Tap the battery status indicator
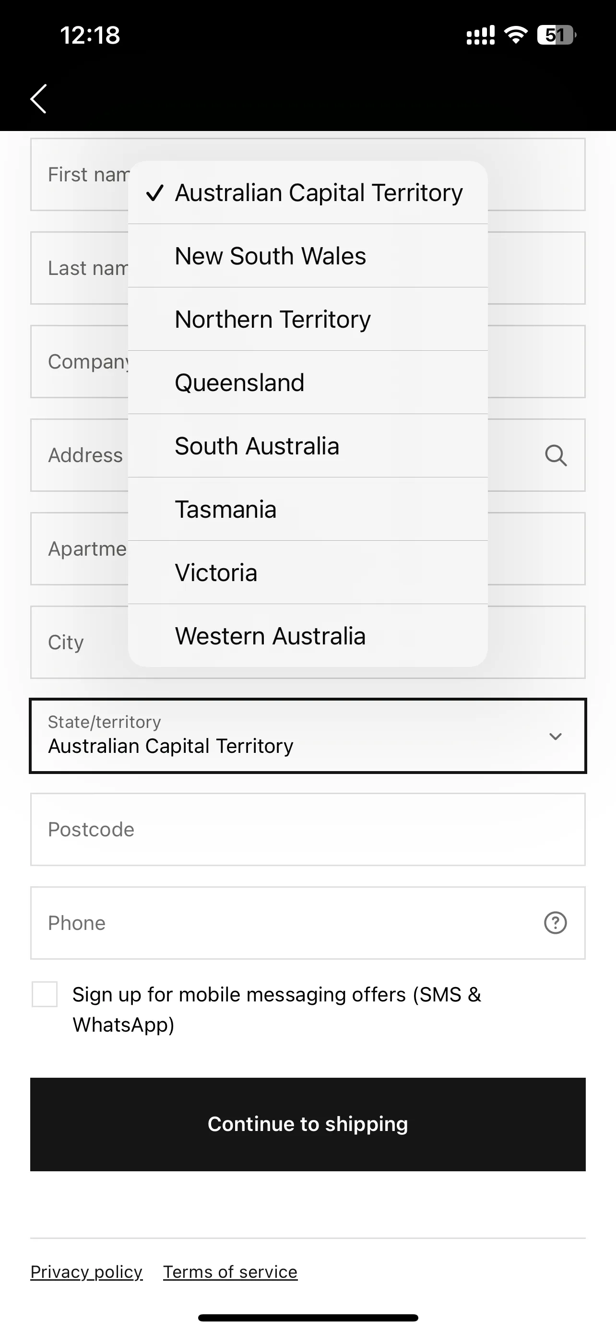This screenshot has width=616, height=1333. click(557, 35)
